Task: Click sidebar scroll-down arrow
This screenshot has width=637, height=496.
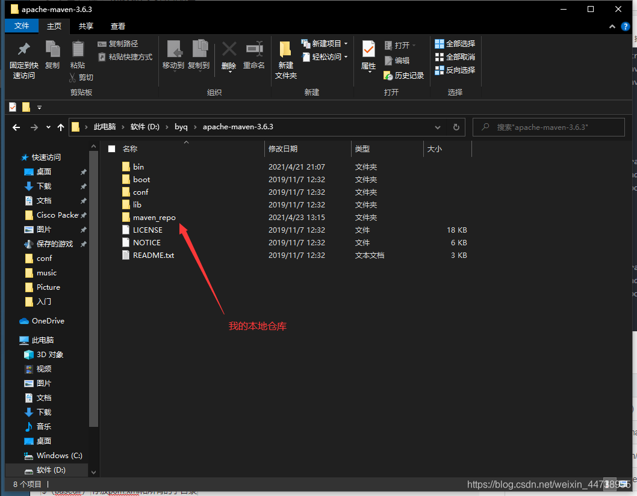Action: point(93,473)
